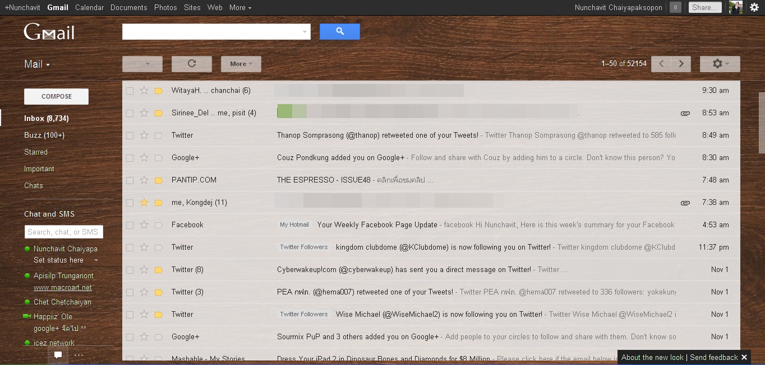This screenshot has height=365, width=765.
Task: Open the Important label
Action: point(39,169)
